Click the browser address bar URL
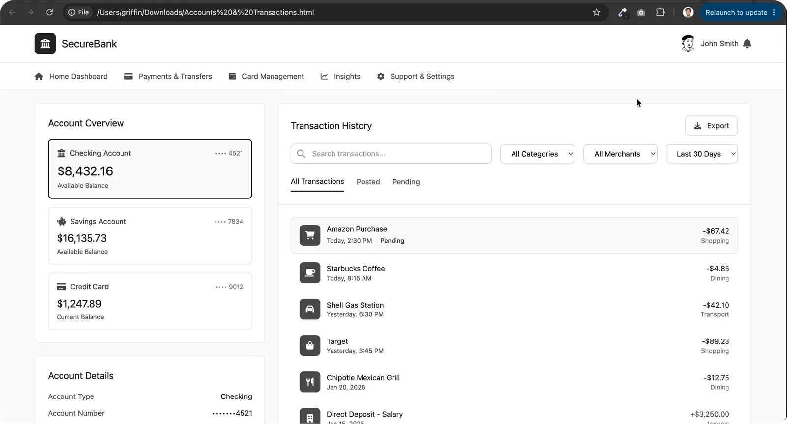Screen dimensions: 787x424 (x=206, y=12)
